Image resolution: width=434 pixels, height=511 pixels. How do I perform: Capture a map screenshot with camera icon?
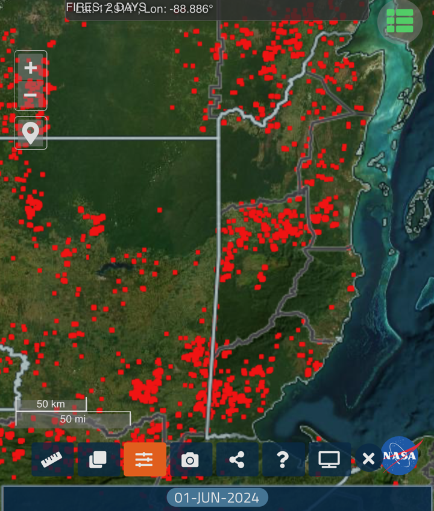[190, 460]
